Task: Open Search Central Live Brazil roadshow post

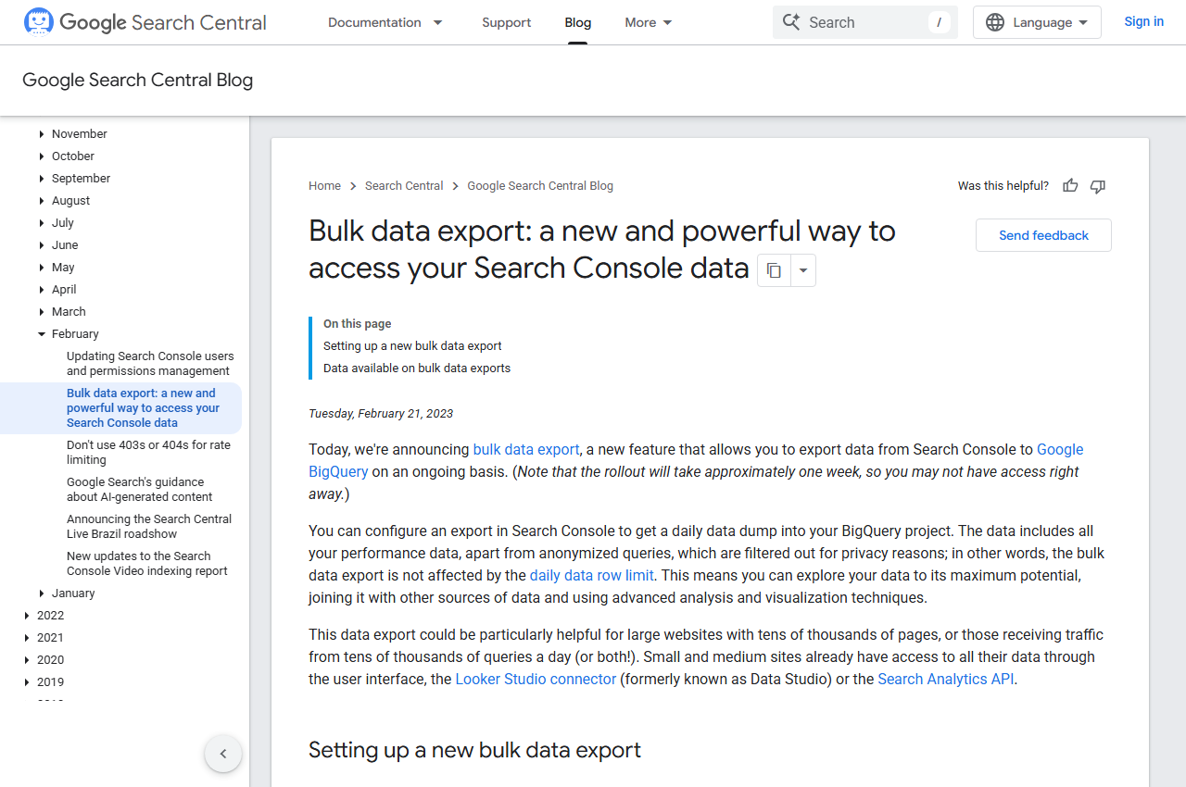Action: point(149,527)
